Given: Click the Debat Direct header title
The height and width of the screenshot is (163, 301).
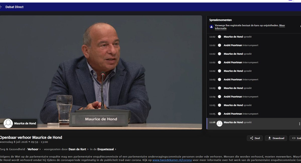Looking at the screenshot, I should coord(15,7).
